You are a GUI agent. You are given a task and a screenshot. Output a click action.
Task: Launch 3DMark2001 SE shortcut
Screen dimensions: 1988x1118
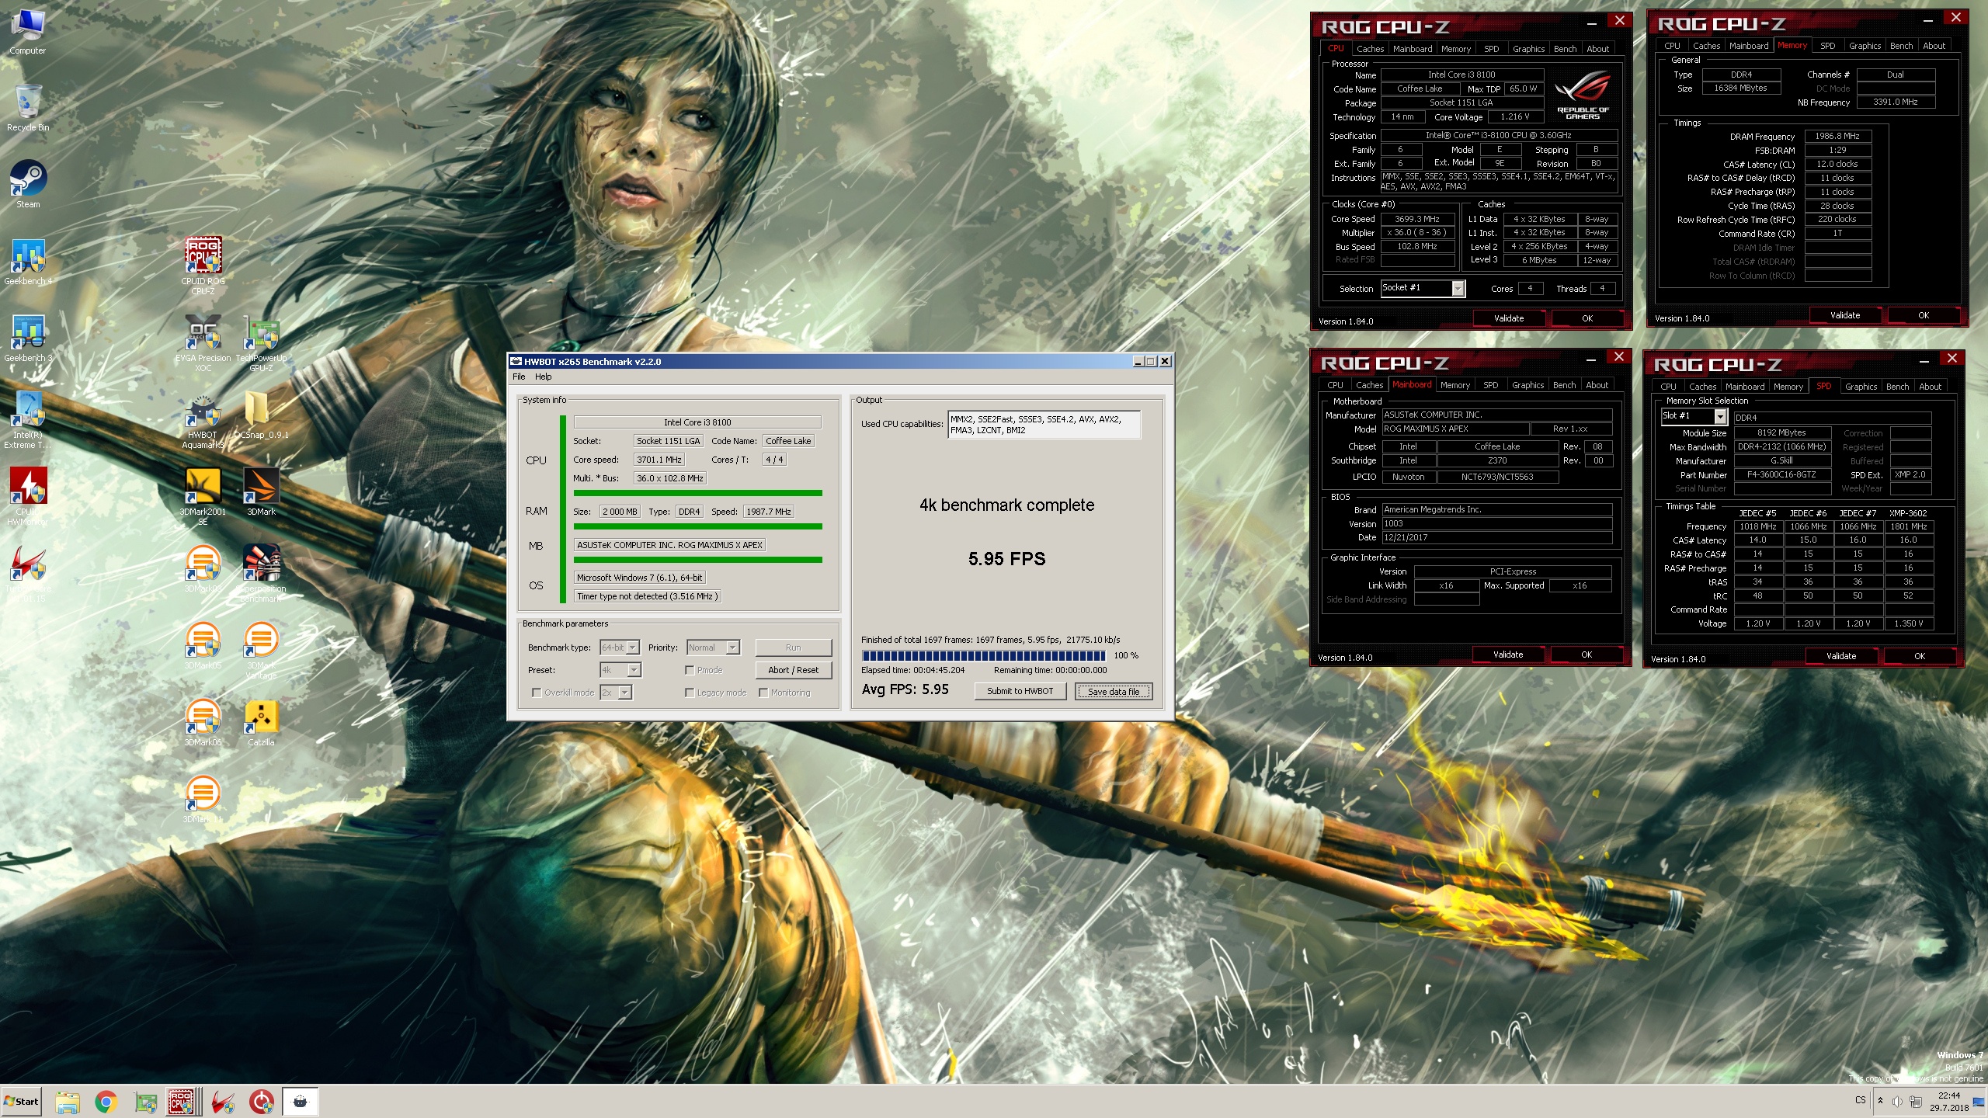tap(203, 497)
